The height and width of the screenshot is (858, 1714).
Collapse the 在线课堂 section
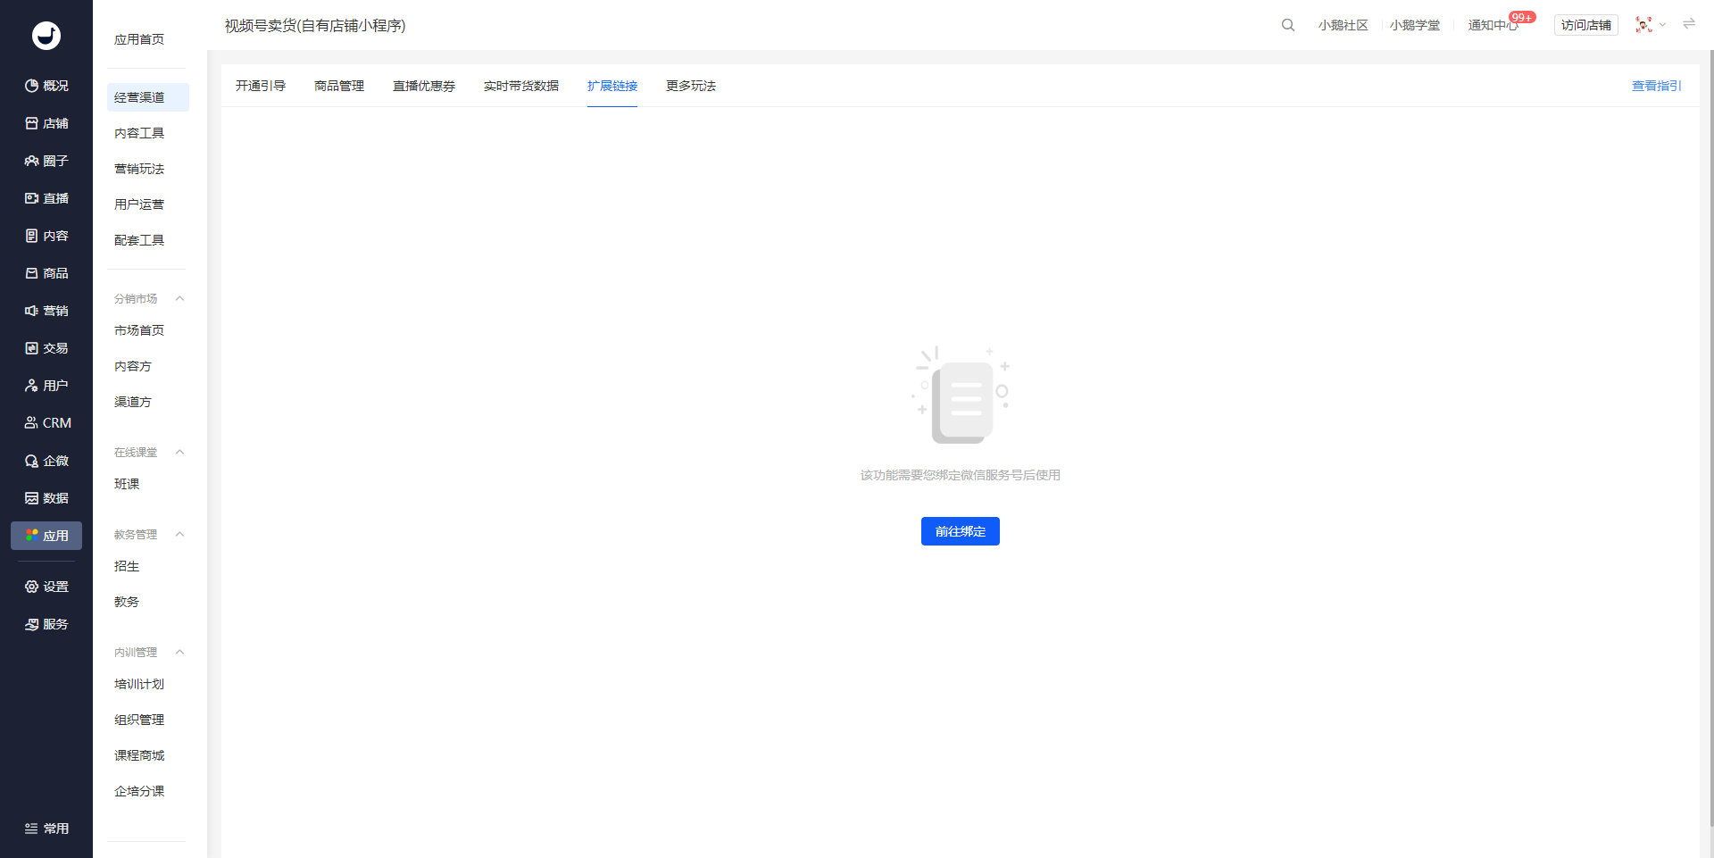click(x=179, y=452)
